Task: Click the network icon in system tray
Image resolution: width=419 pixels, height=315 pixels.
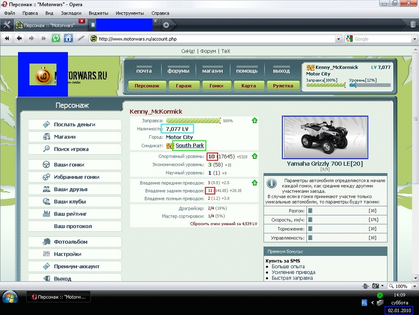Action: click(x=380, y=303)
